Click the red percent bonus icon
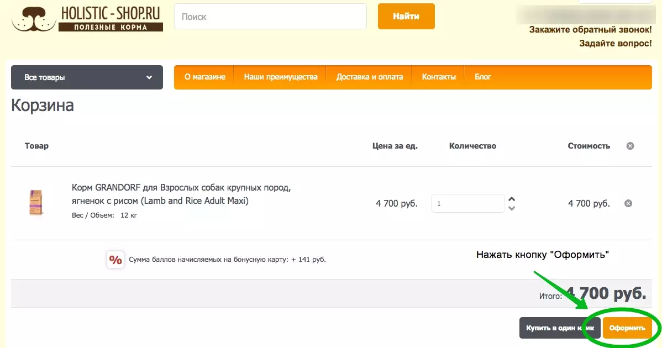Viewport: 662px width, 348px height. tap(115, 260)
